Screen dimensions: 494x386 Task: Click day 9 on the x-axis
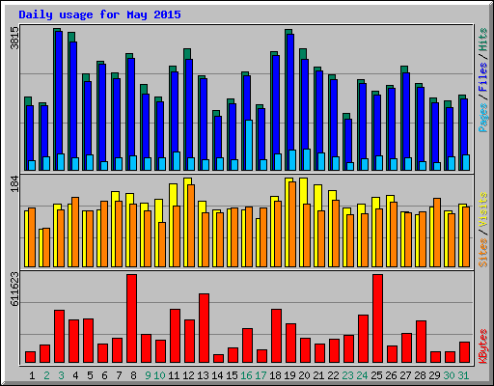pos(148,375)
